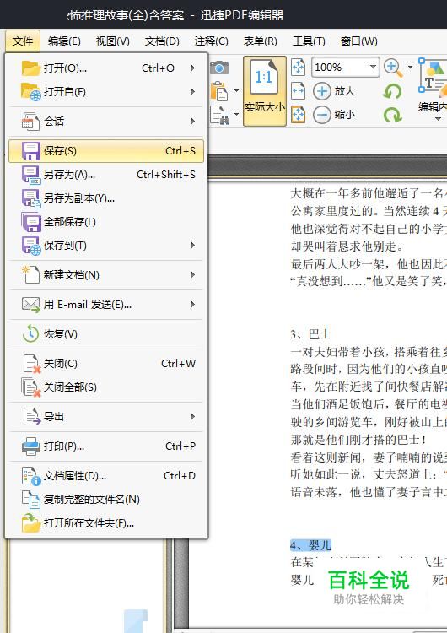Open the 窗口(W) menu

coord(358,41)
